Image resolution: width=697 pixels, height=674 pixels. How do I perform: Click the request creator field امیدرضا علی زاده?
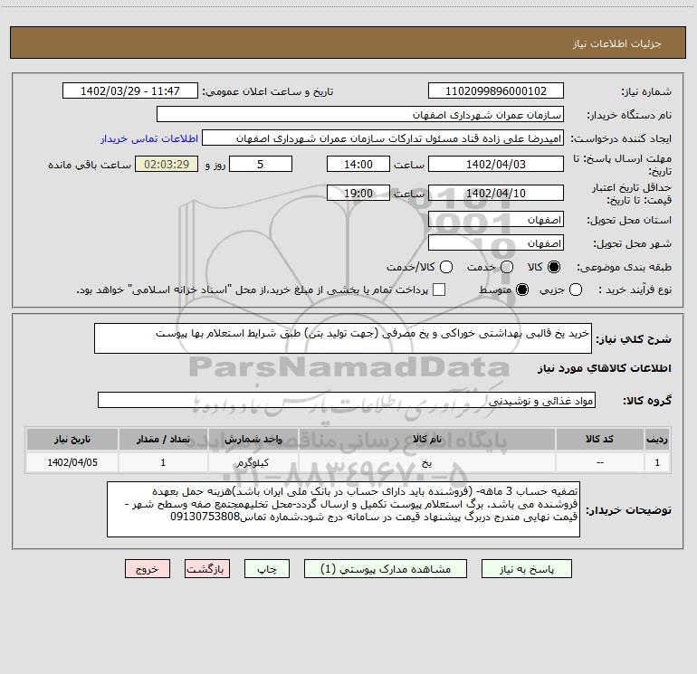383,138
